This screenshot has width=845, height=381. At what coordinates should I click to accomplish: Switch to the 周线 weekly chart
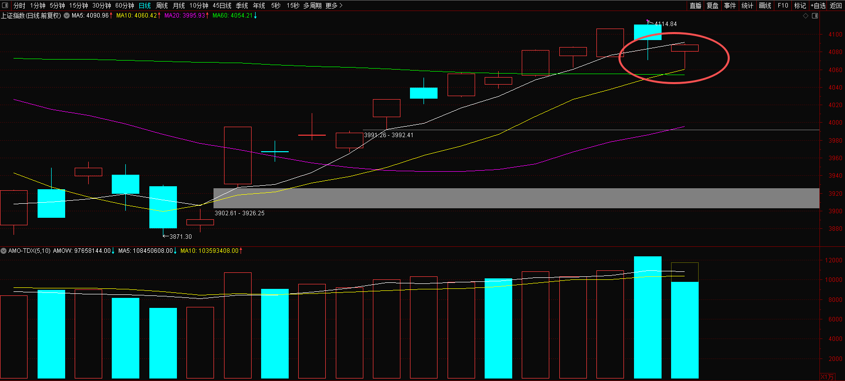(162, 6)
